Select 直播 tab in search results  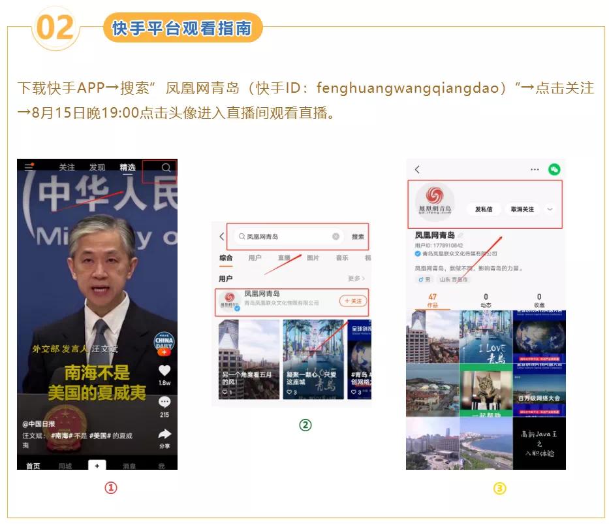coord(284,257)
